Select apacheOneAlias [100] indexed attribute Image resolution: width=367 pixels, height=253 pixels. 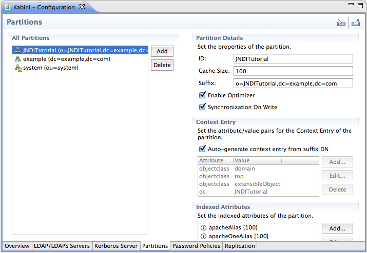point(258,236)
